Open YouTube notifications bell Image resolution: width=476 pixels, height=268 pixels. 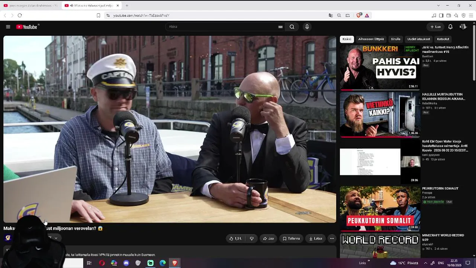pos(450,27)
